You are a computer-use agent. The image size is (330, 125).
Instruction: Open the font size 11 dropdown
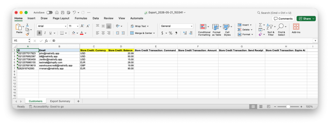(78, 26)
